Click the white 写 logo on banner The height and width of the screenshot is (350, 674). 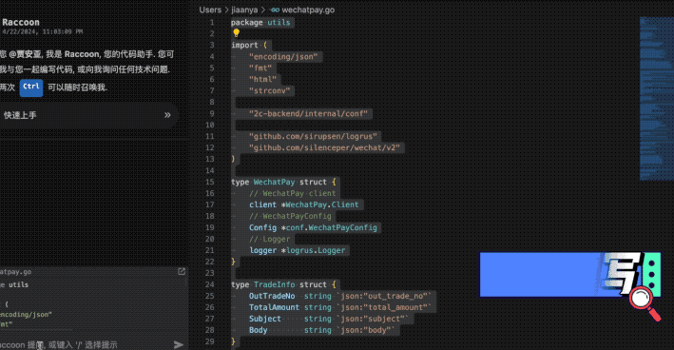click(621, 273)
